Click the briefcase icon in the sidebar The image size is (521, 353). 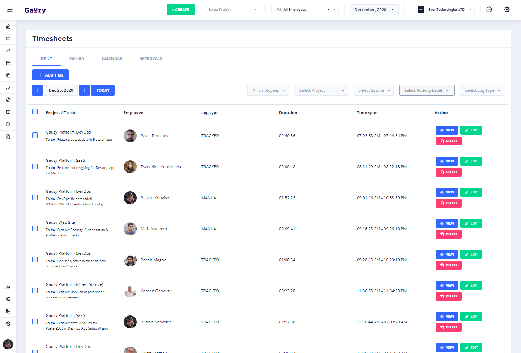(8, 75)
